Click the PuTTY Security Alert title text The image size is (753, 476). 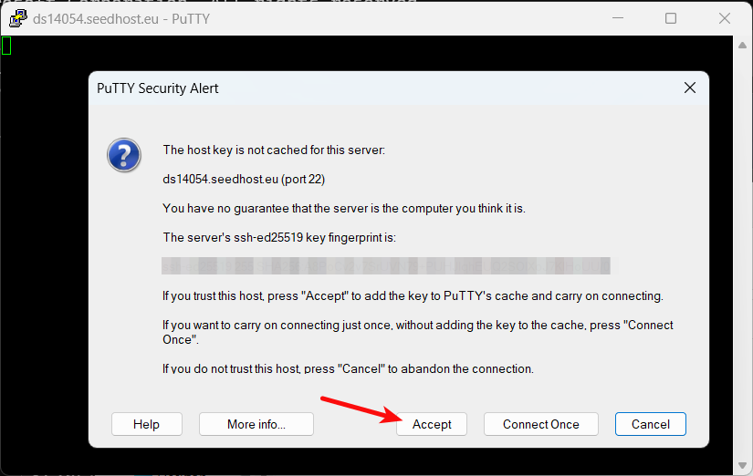pyautogui.click(x=158, y=88)
